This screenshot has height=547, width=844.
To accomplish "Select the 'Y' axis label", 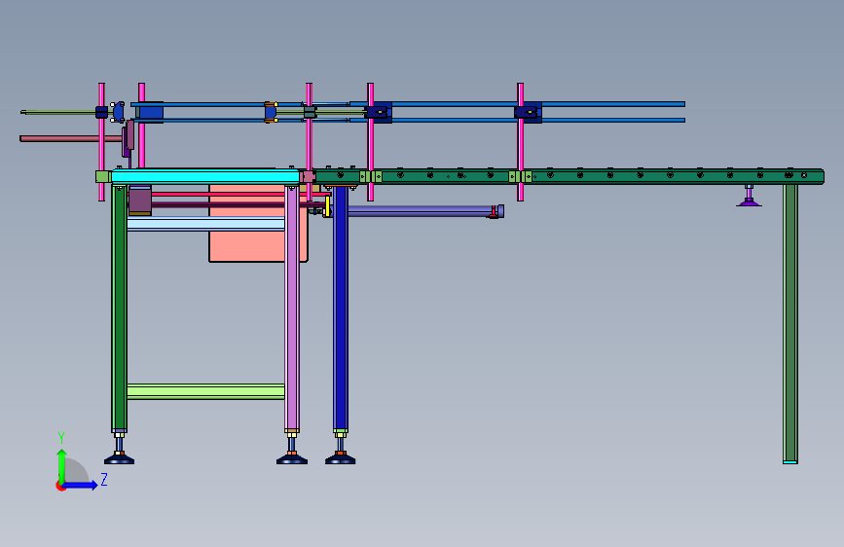I will pos(61,438).
